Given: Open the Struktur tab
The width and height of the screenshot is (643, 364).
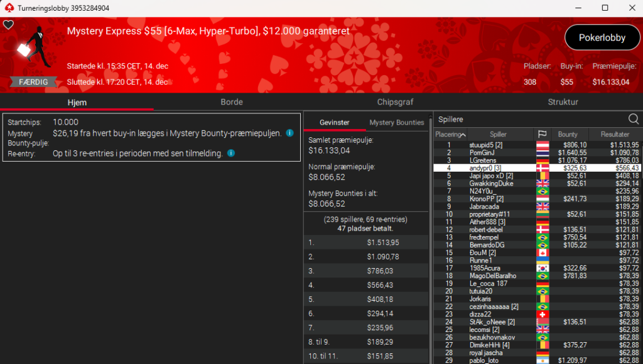Looking at the screenshot, I should coord(563,102).
